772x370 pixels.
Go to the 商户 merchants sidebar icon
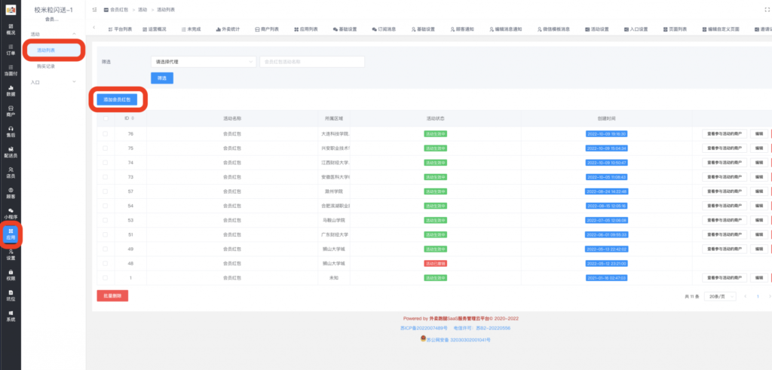click(x=11, y=111)
